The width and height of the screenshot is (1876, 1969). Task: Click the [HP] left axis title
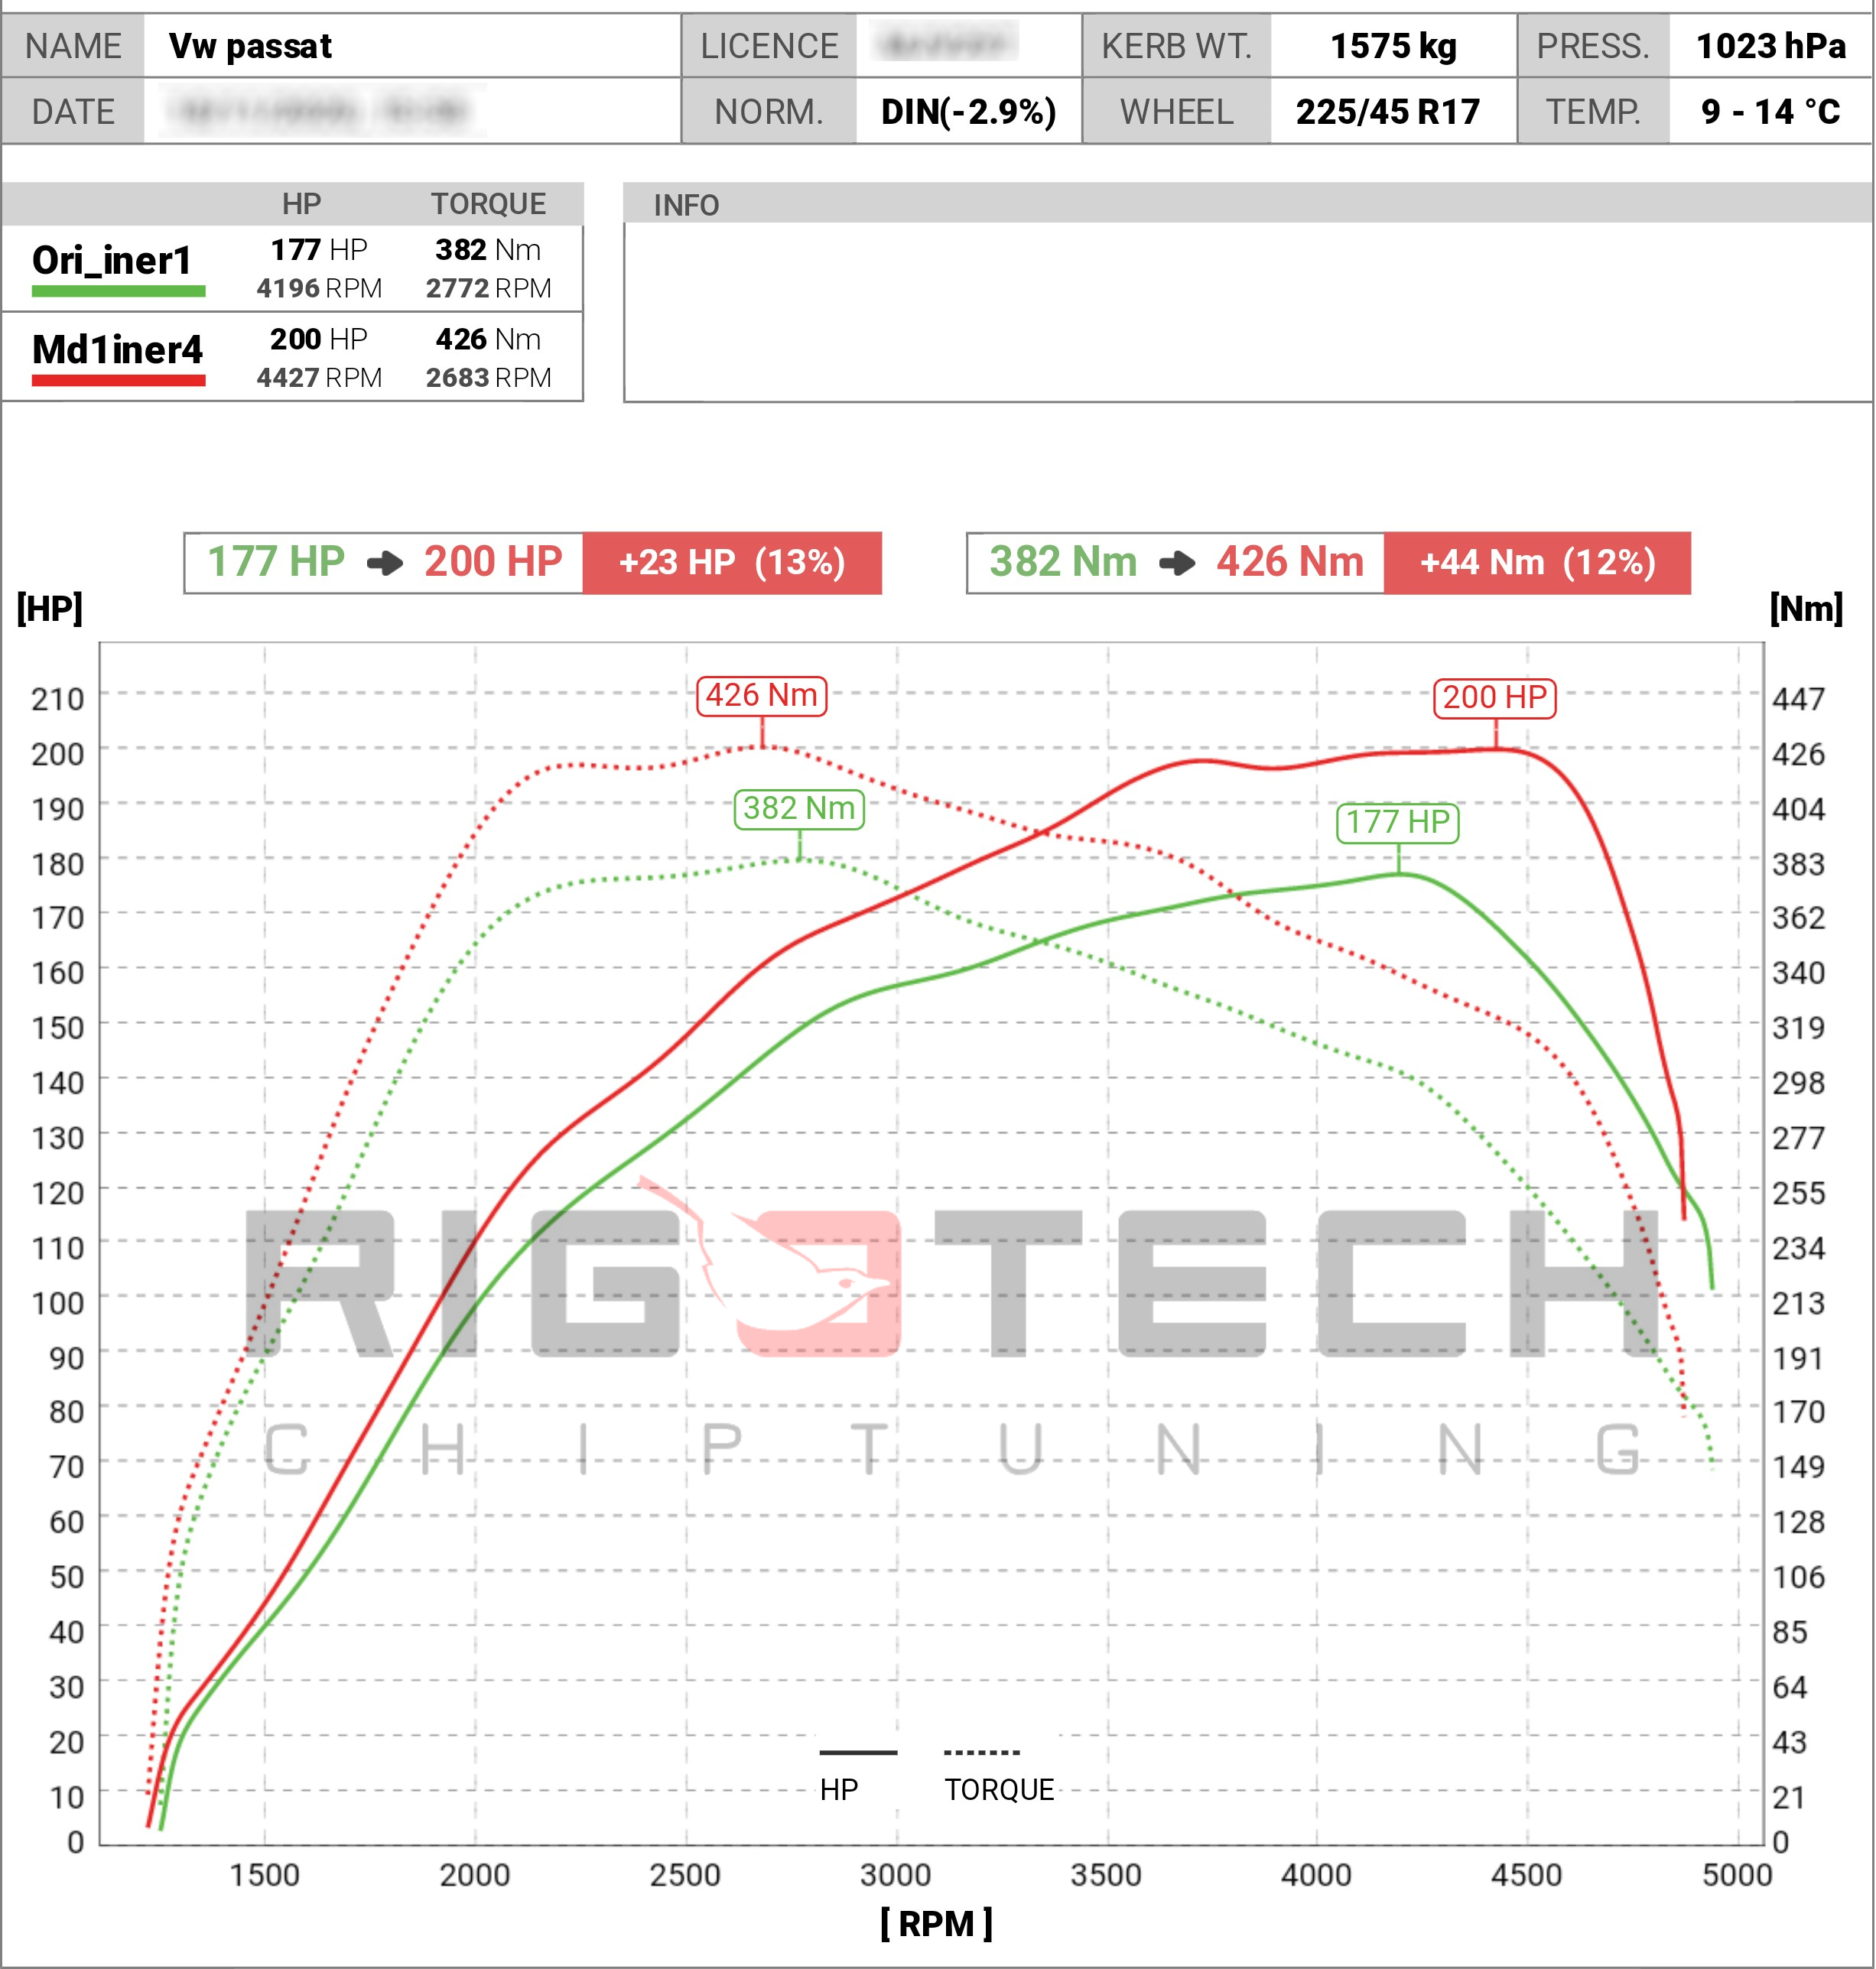50,608
